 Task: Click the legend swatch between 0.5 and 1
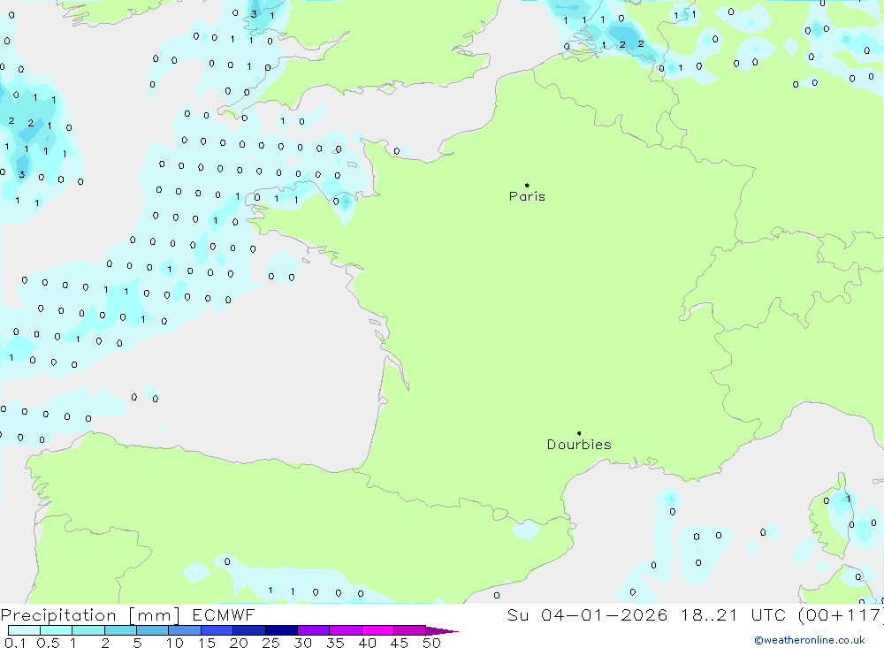[57, 630]
